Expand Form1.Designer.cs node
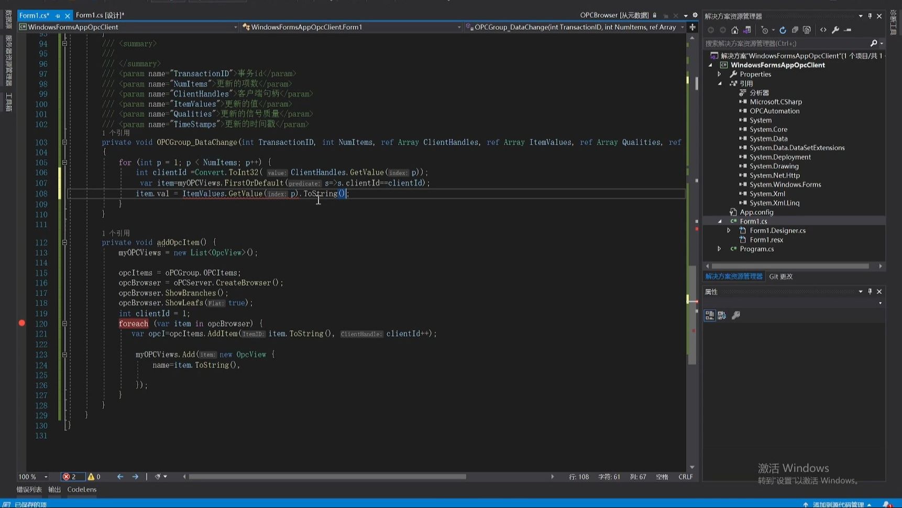 pos(729,230)
